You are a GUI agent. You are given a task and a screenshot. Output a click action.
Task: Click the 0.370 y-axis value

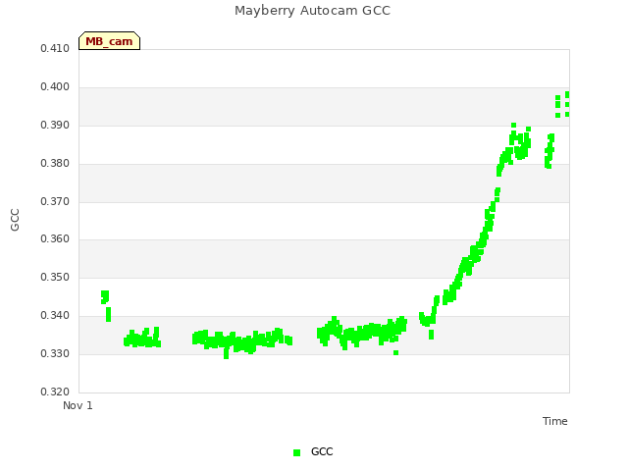(x=55, y=201)
